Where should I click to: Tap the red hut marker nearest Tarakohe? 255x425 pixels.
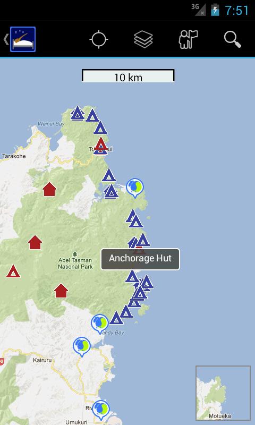click(49, 189)
